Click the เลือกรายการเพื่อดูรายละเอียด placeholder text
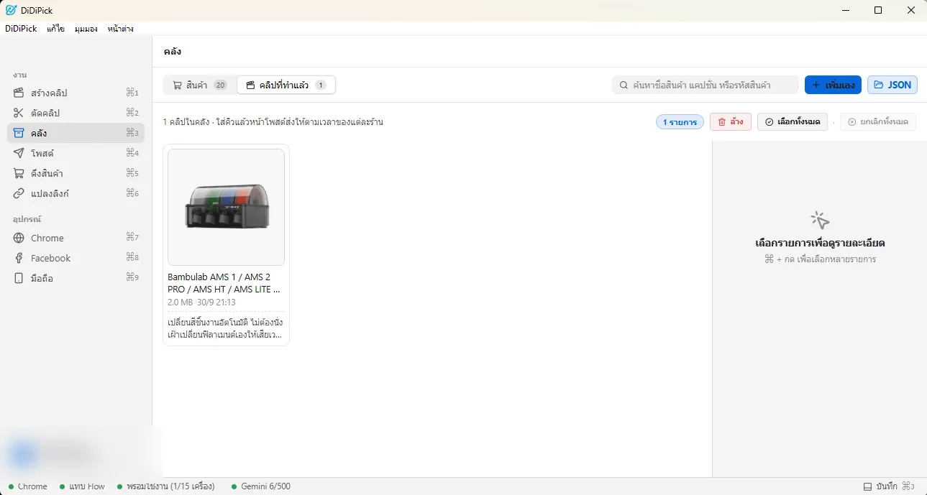 (x=820, y=243)
